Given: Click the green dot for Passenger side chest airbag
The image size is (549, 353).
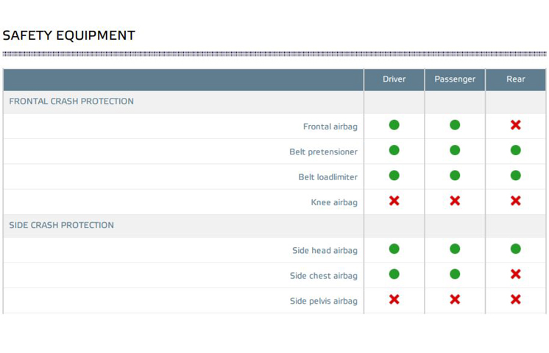Looking at the screenshot, I should click(x=455, y=274).
